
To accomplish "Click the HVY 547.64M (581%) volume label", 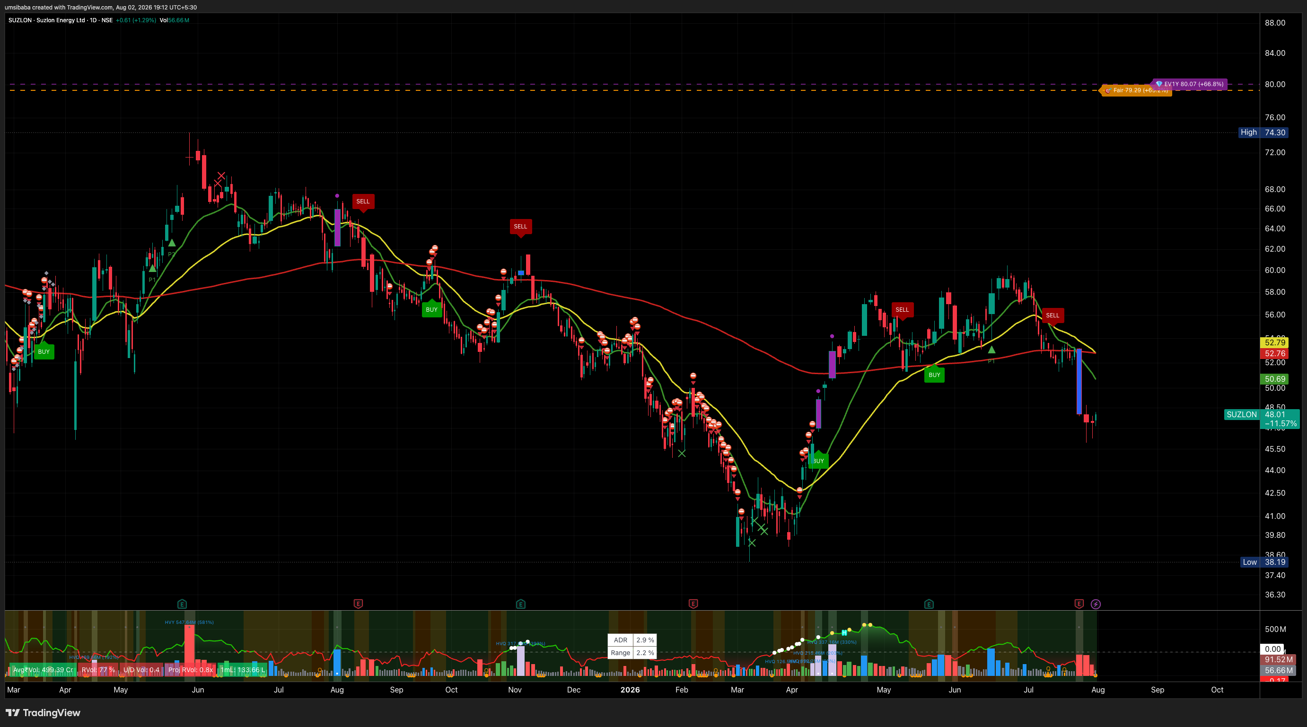I will 189,622.
